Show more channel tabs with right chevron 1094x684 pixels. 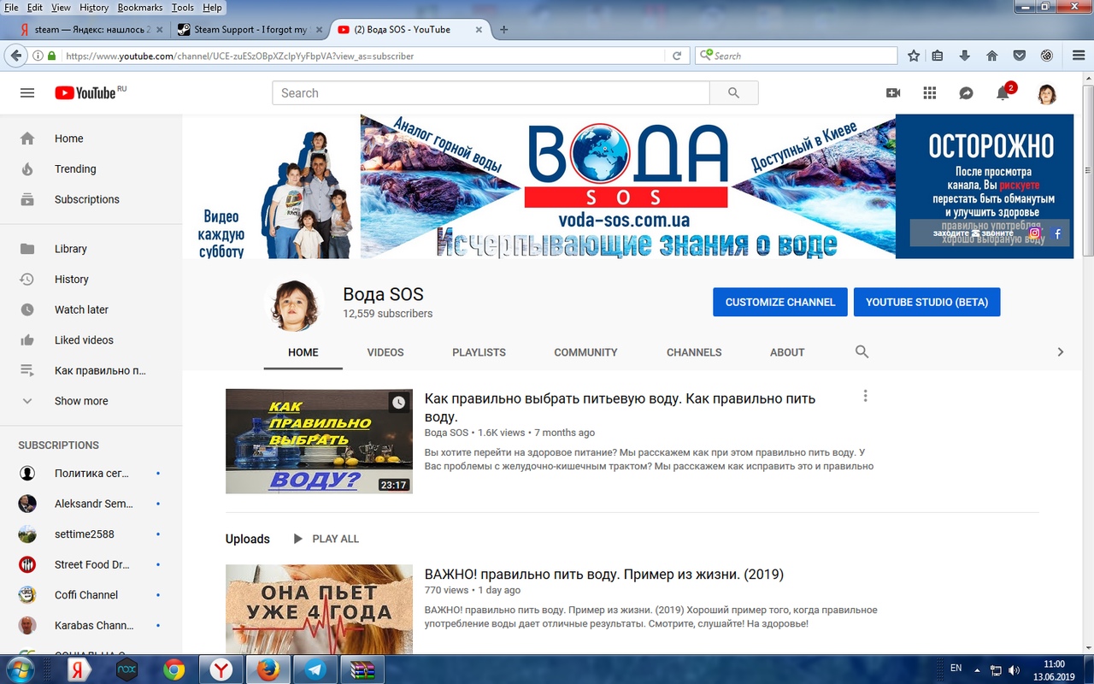click(x=1061, y=351)
